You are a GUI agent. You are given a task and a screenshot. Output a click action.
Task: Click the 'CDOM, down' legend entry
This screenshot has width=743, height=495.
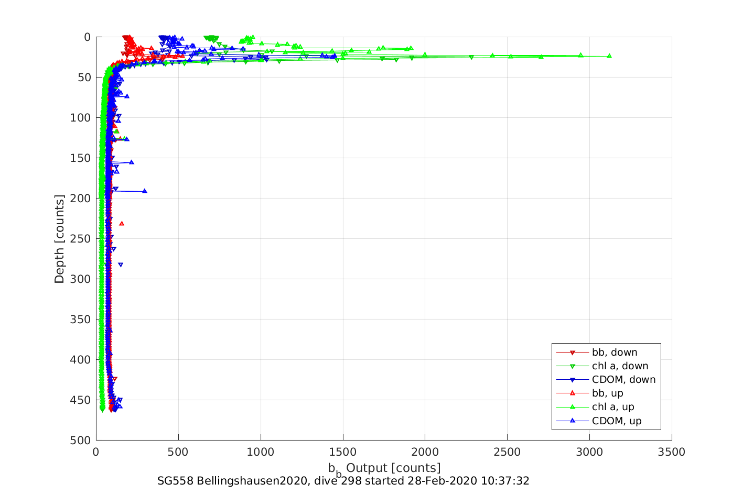[x=606, y=380]
